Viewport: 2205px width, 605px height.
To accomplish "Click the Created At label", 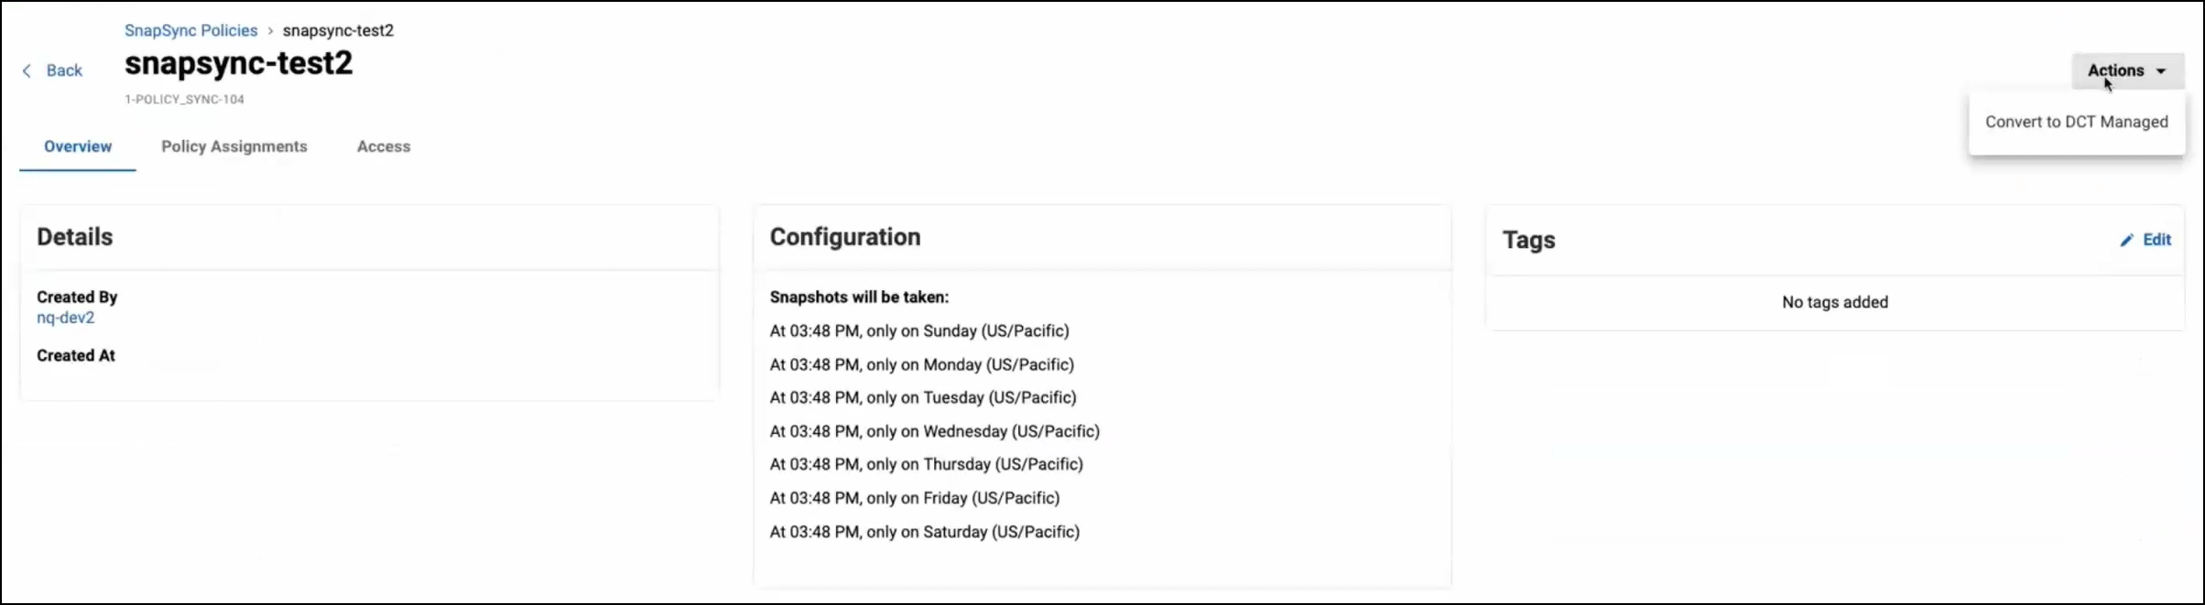I will point(76,355).
